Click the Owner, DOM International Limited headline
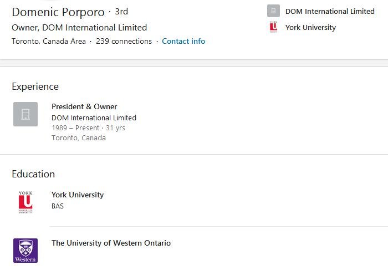This screenshot has height=270, width=388. [x=79, y=28]
